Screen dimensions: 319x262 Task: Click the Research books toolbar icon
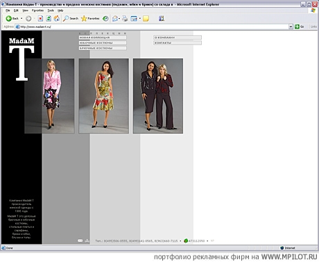click(162, 19)
